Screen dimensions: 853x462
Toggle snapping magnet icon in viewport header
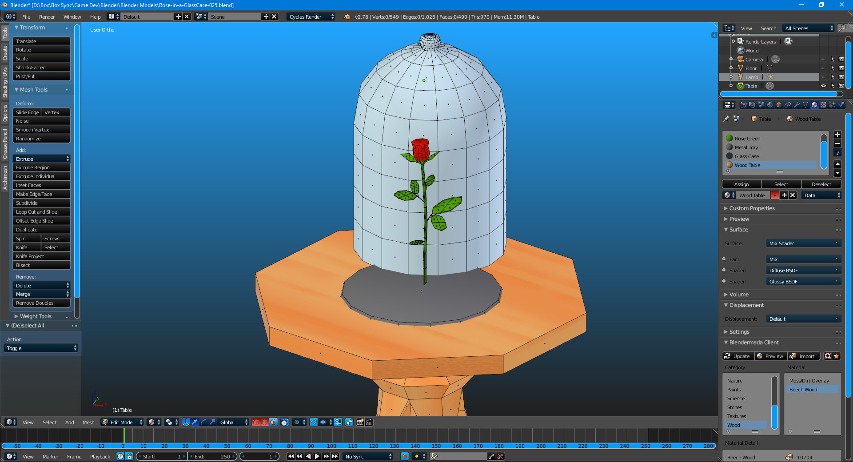point(314,422)
